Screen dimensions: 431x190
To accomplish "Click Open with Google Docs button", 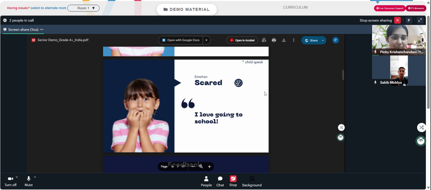I will tap(181, 40).
